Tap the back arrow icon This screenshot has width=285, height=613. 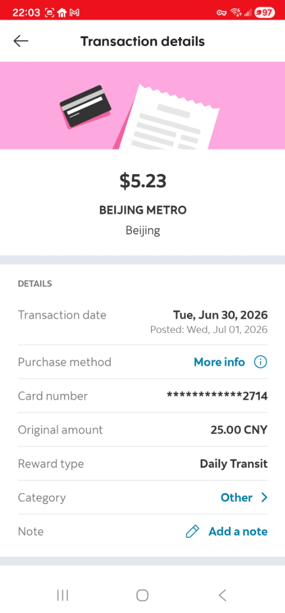[21, 41]
